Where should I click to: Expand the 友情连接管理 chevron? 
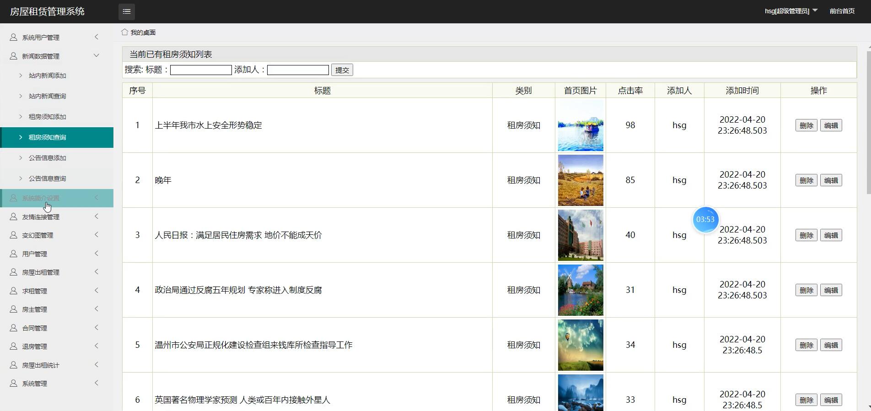[97, 216]
